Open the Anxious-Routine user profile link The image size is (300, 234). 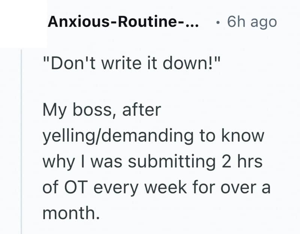[123, 22]
